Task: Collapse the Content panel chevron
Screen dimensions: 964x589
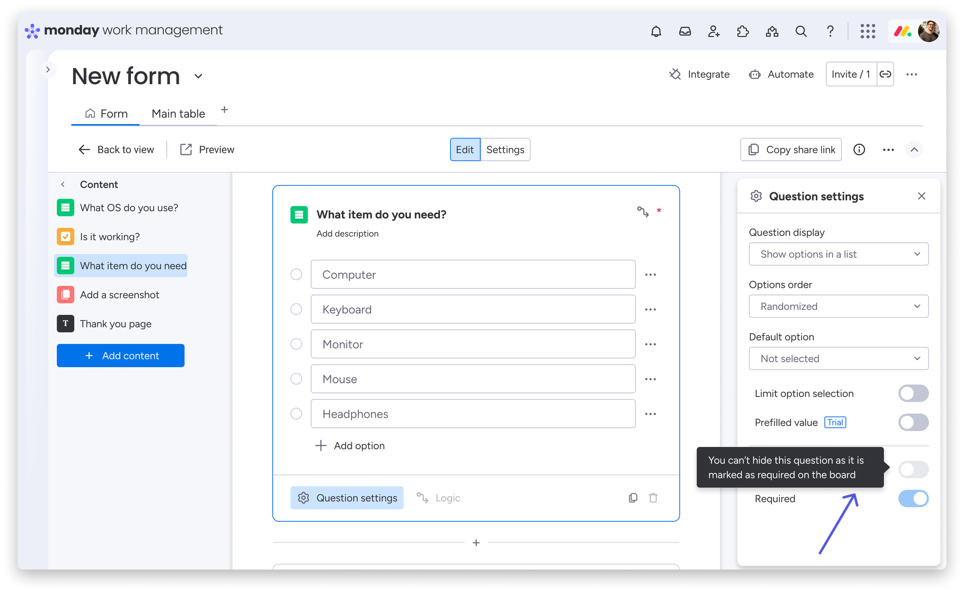Action: click(63, 184)
